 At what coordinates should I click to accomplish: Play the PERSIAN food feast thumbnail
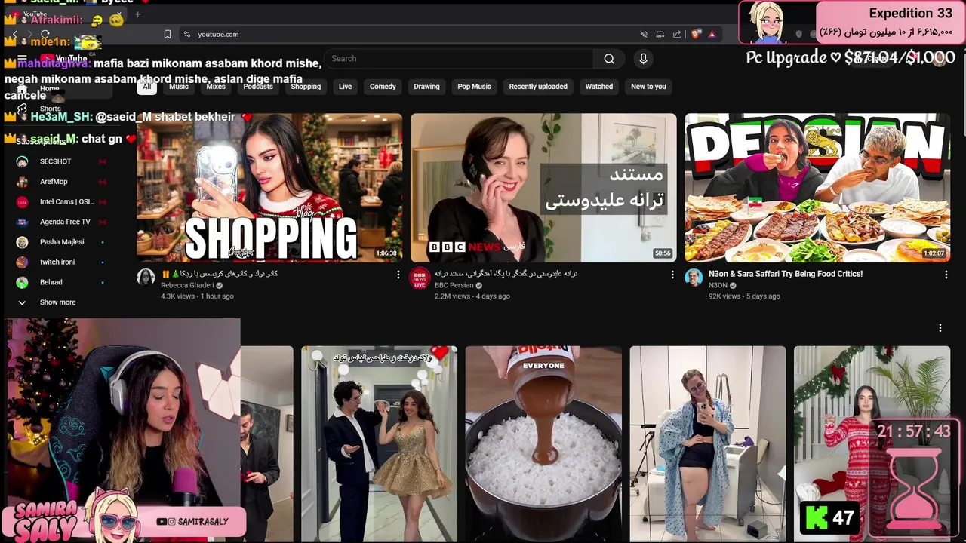pyautogui.click(x=817, y=188)
